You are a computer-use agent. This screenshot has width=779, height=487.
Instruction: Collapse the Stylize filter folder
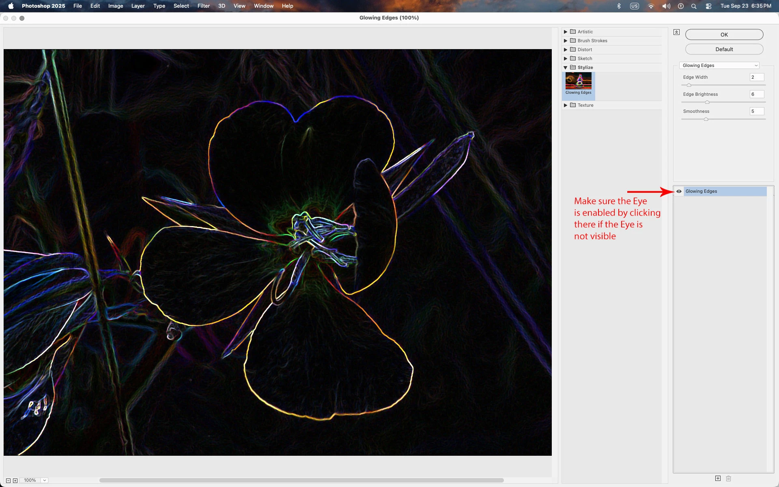(x=566, y=67)
